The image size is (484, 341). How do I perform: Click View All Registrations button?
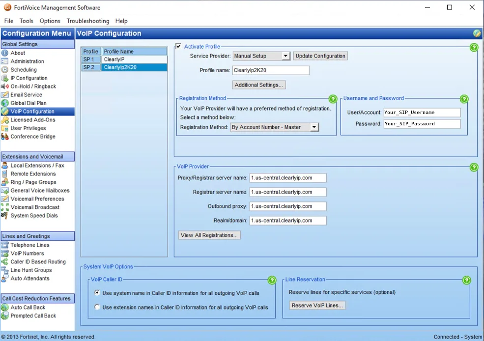pos(209,235)
